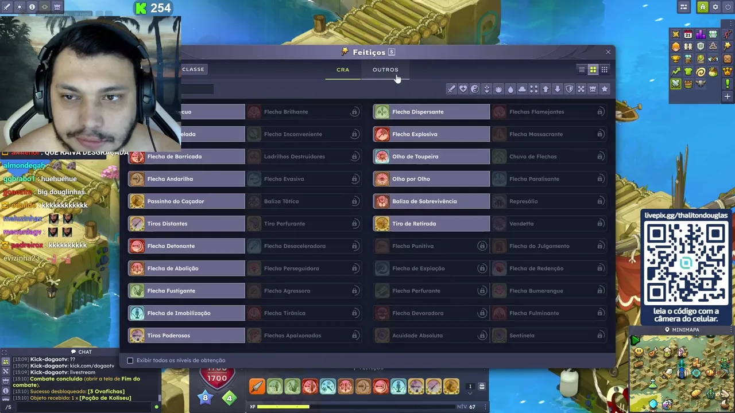This screenshot has height=413, width=735.
Task: Switch to the OUTROS tab
Action: click(385, 69)
